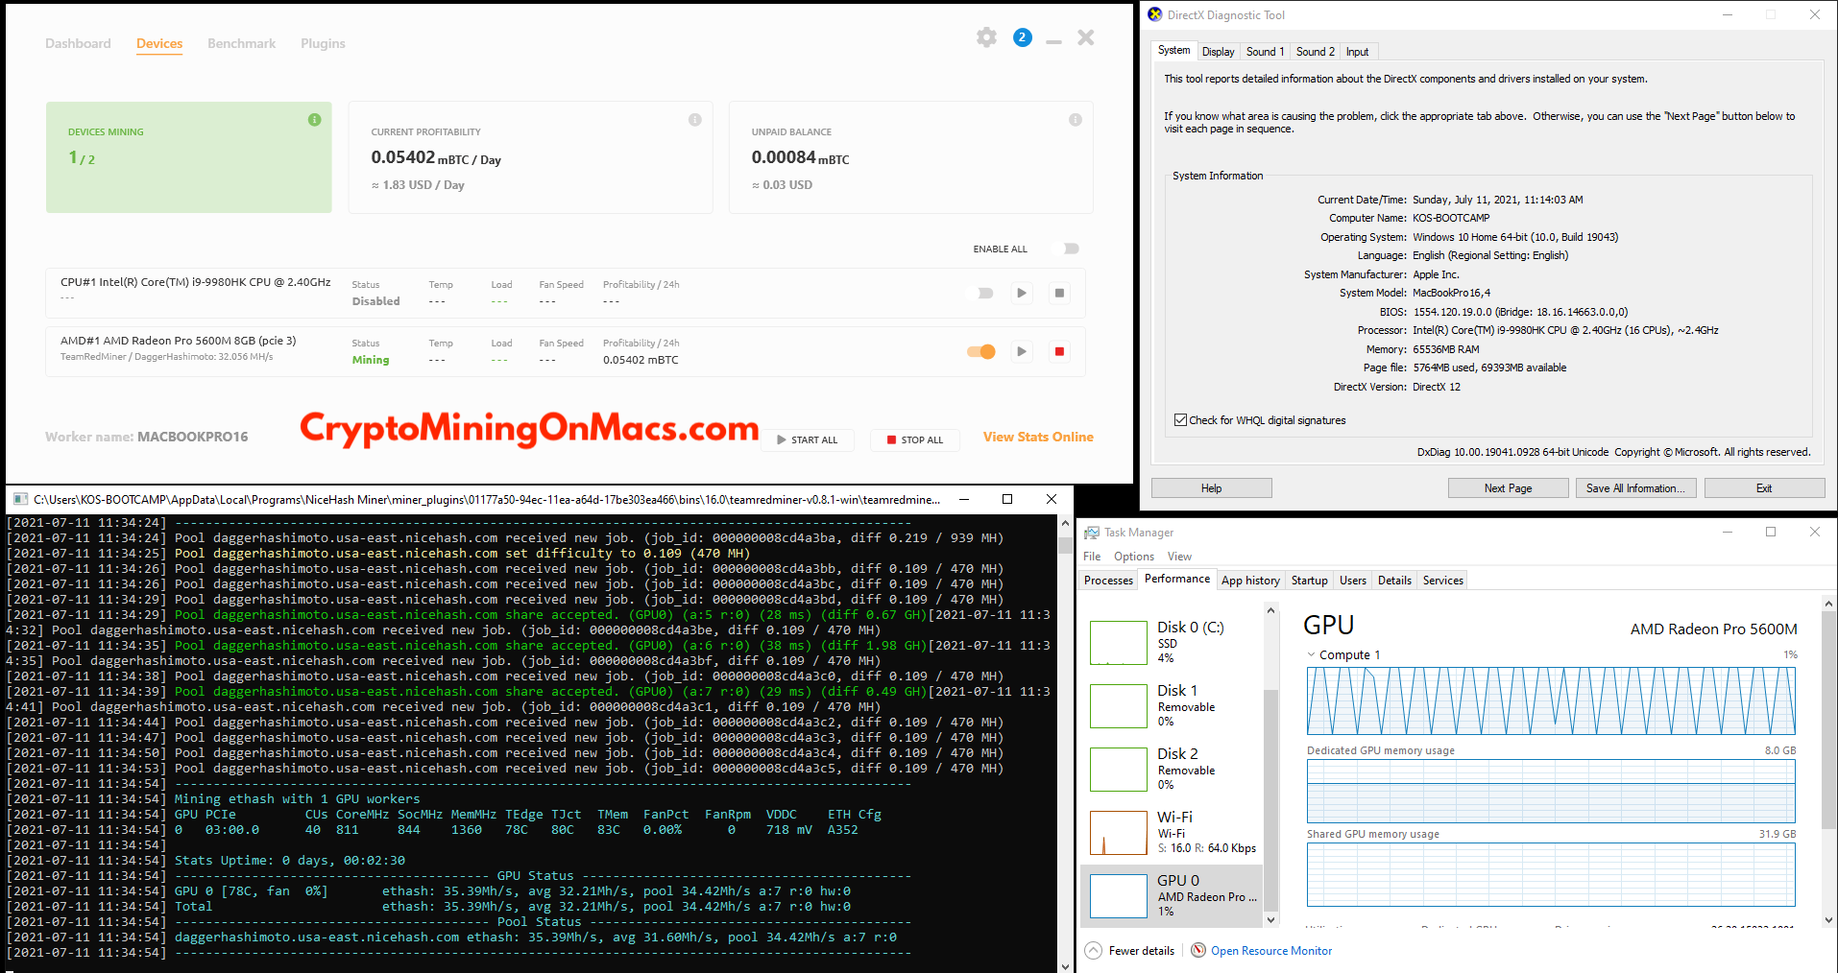Switch to the App history tab
This screenshot has height=973, width=1838.
[x=1250, y=581]
